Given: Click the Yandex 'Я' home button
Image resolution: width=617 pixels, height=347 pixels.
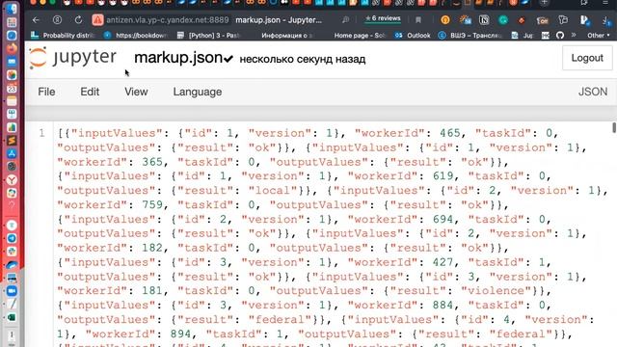Looking at the screenshot, I should 57,19.
